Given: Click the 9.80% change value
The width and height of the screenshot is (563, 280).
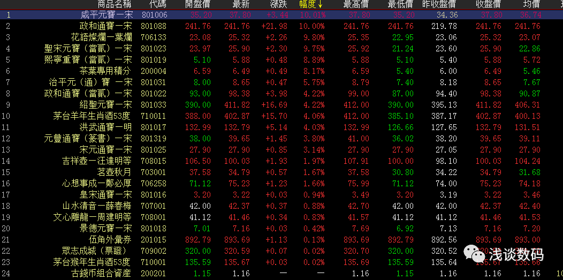Looking at the screenshot, I should click(314, 37).
